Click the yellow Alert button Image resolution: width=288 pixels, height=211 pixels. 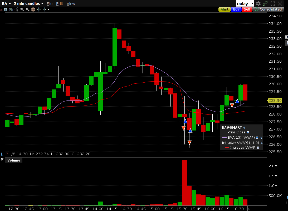click(224, 9)
